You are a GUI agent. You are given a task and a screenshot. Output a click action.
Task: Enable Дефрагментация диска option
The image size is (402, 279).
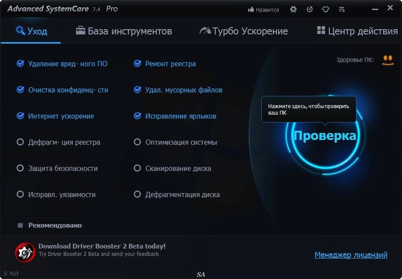click(137, 194)
